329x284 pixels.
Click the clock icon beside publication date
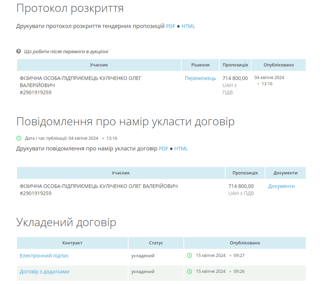pyautogui.click(x=18, y=138)
